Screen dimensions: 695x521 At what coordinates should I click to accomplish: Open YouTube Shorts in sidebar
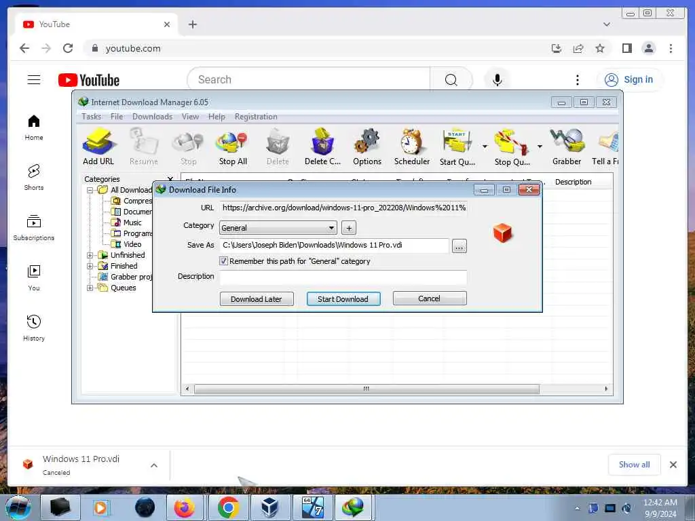tap(34, 178)
